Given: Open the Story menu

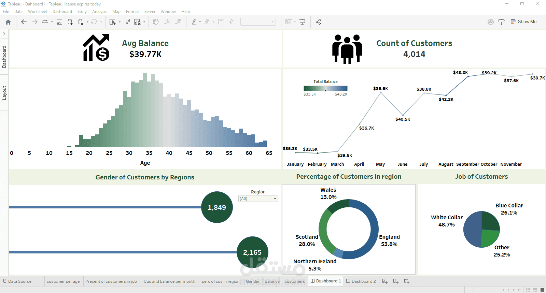Looking at the screenshot, I should point(82,12).
